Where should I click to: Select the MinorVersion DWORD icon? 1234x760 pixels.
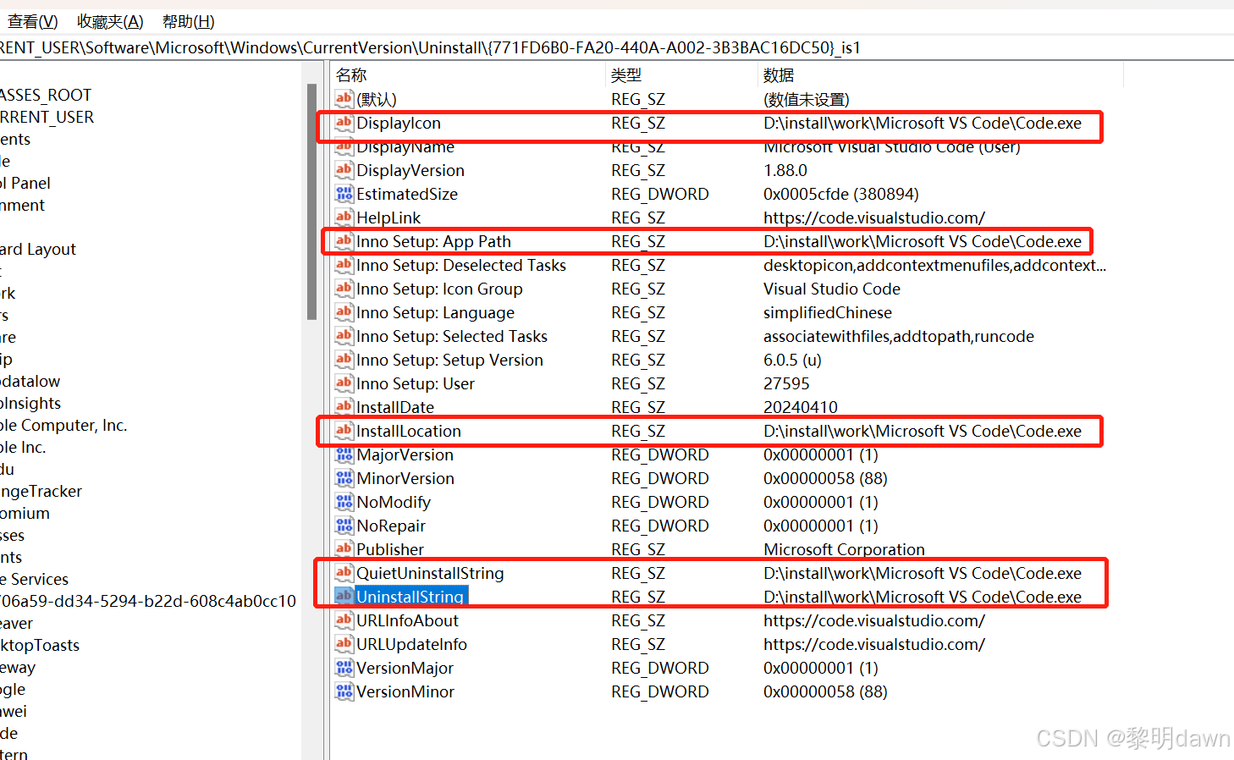point(344,478)
